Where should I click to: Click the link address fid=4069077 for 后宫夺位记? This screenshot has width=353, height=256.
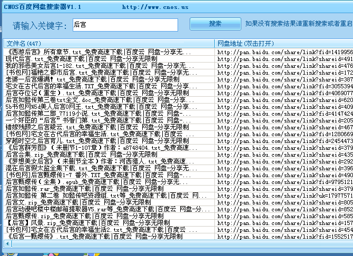[285, 93]
